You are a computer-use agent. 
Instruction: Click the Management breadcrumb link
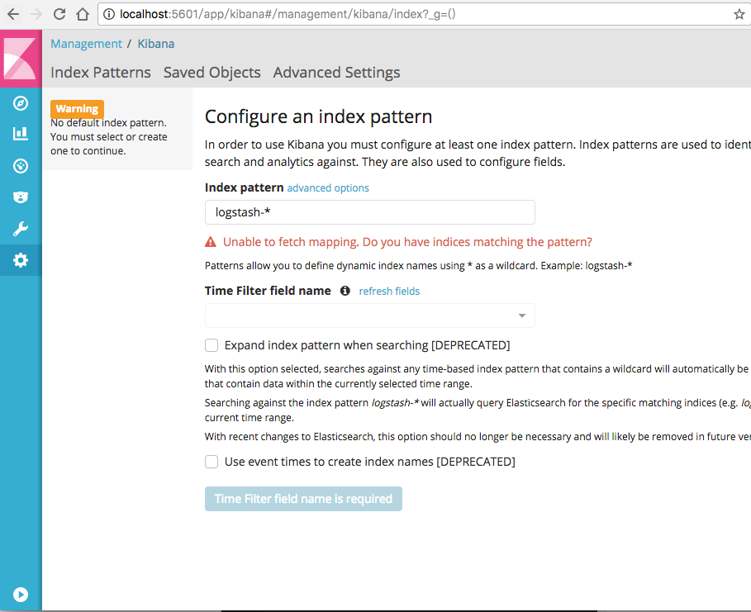(x=86, y=44)
